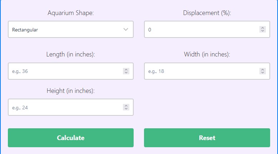Click the "Displacement (%):" label
278x154 pixels.
[x=207, y=13]
